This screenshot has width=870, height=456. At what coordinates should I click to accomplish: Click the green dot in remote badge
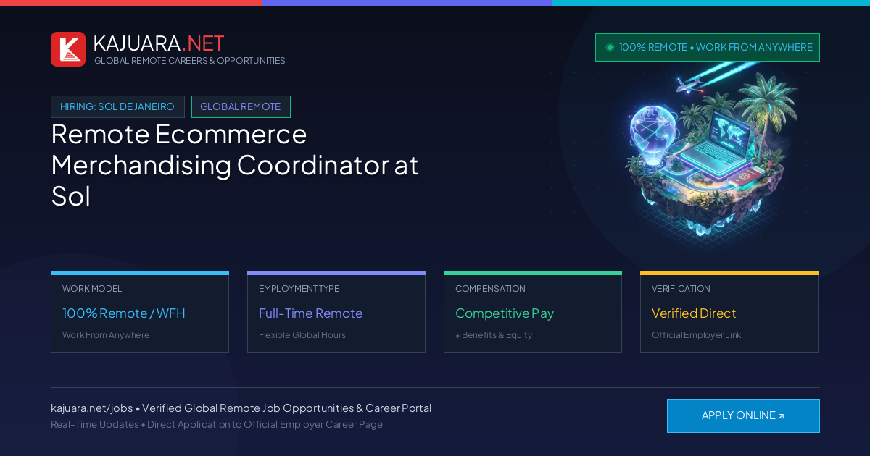[610, 47]
